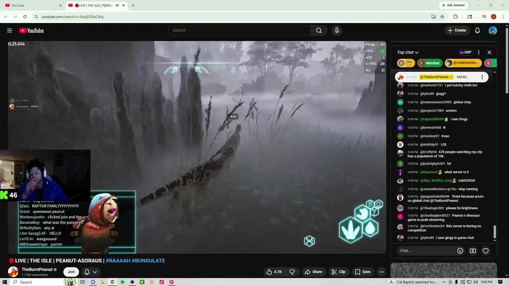Image resolution: width=509 pixels, height=286 pixels.
Task: Open YouTube notifications bell
Action: pyautogui.click(x=477, y=30)
